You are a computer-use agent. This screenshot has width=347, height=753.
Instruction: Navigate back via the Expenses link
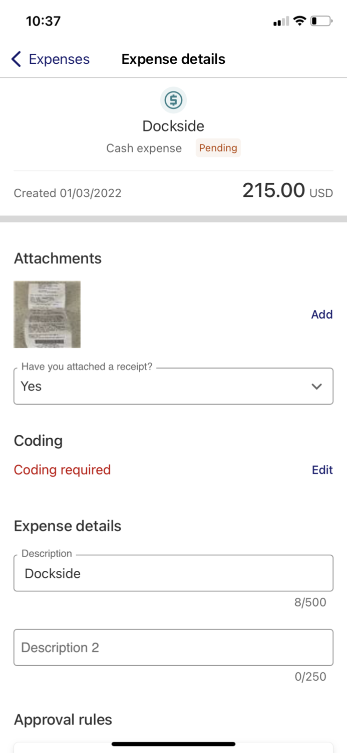(59, 59)
